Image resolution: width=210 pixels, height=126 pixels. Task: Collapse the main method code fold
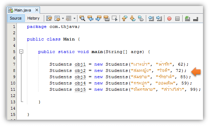coord(21,51)
